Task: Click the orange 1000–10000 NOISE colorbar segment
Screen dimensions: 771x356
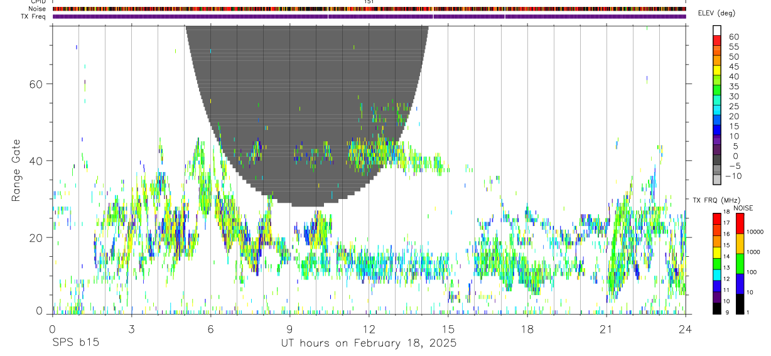Action: (740, 243)
